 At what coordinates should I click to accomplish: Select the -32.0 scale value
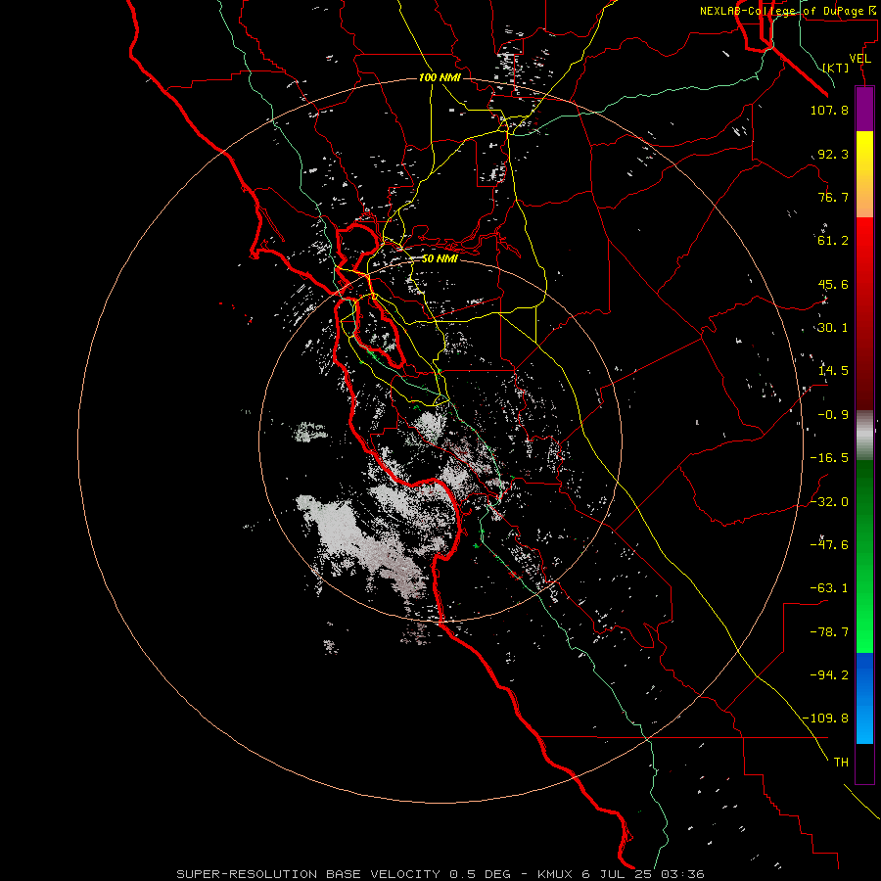[x=829, y=502]
